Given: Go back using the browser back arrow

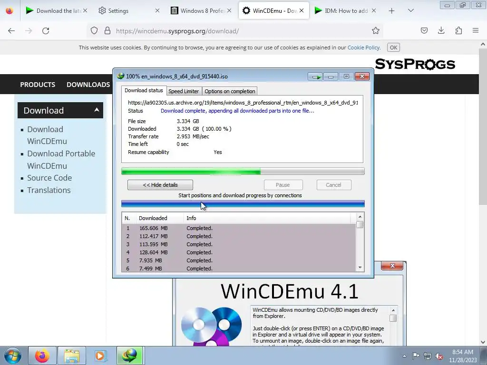Looking at the screenshot, I should pyautogui.click(x=11, y=31).
